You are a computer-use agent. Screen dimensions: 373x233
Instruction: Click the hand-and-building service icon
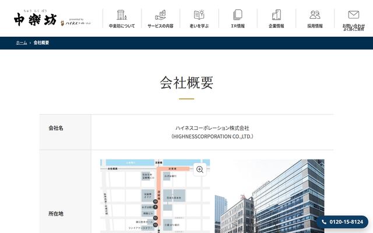tap(160, 15)
